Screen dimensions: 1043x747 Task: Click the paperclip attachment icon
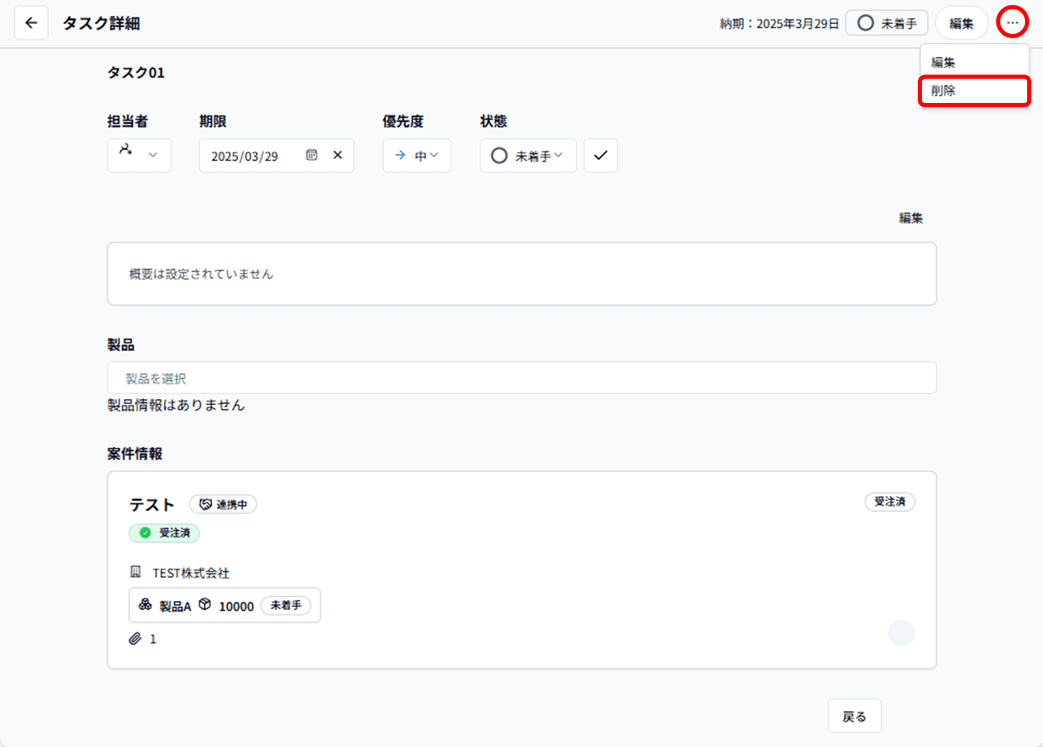coord(136,639)
